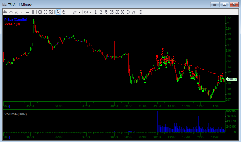241x142 pixels.
Task: Click the Price (Candle) legend label
Action: (x=16, y=20)
